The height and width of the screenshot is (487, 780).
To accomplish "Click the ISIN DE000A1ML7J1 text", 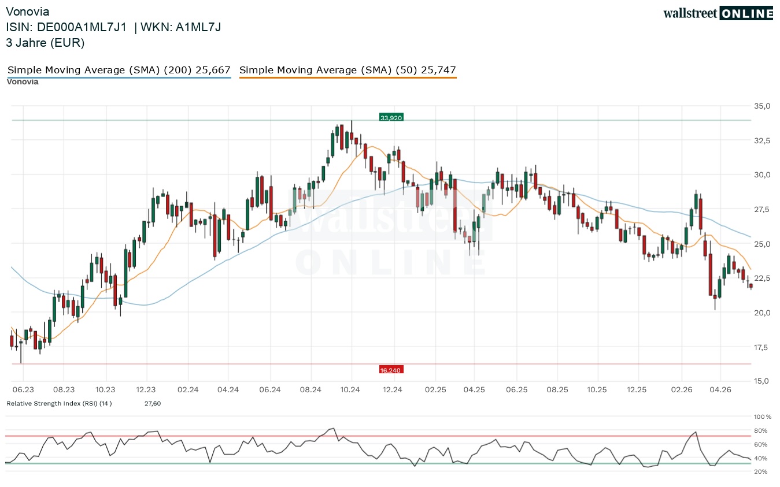I will coord(66,27).
